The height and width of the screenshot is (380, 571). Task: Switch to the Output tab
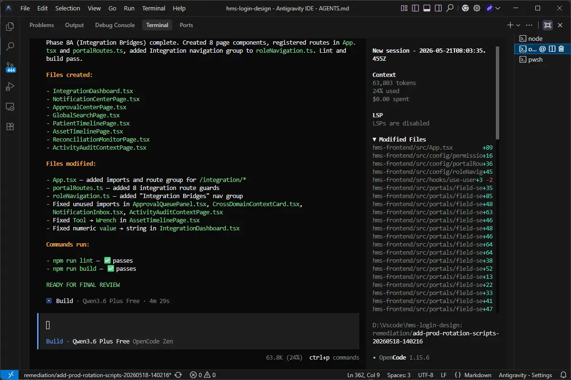(74, 25)
